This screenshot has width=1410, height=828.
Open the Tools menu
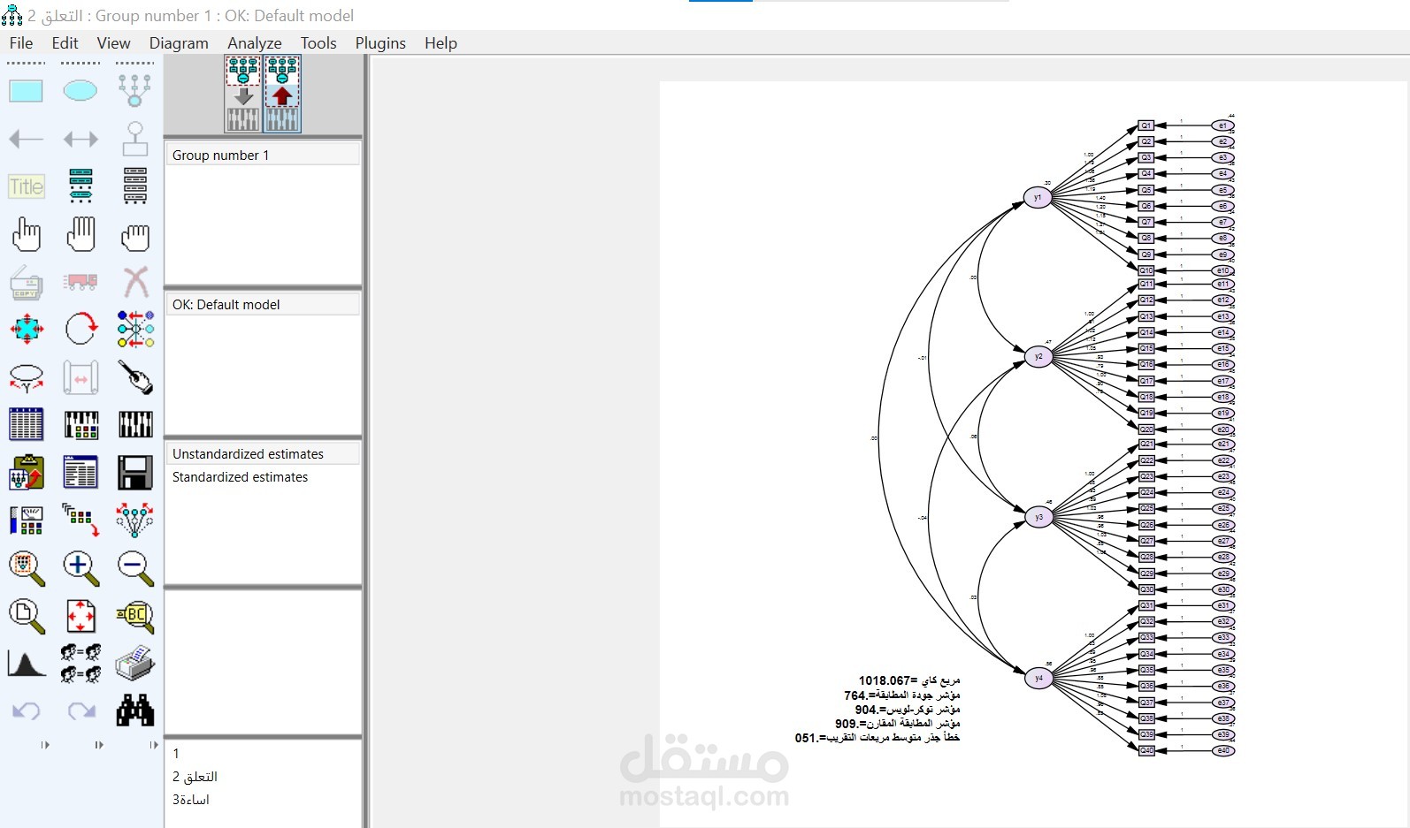click(318, 43)
